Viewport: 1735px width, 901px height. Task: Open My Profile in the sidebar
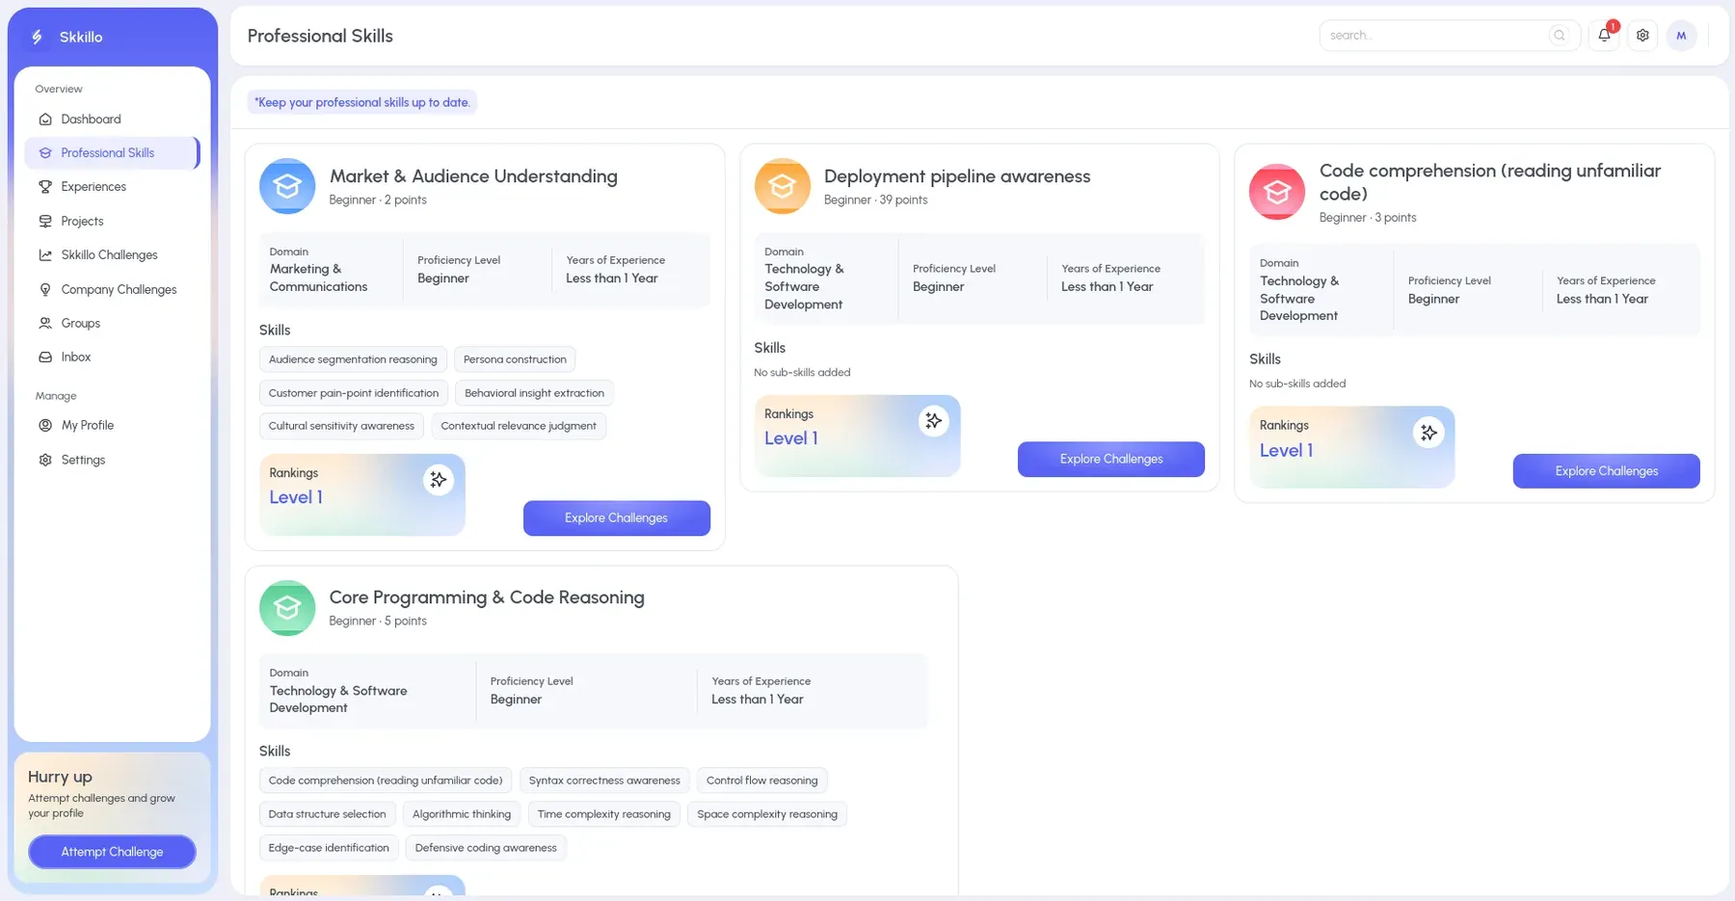pos(112,426)
